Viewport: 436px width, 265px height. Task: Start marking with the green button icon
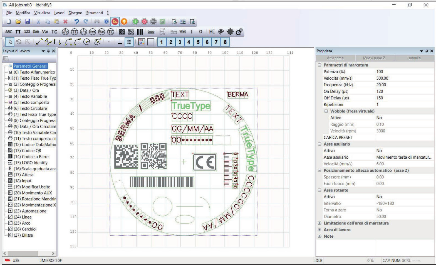pos(135,21)
